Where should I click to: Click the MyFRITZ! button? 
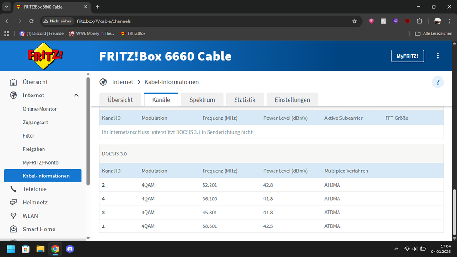click(407, 56)
